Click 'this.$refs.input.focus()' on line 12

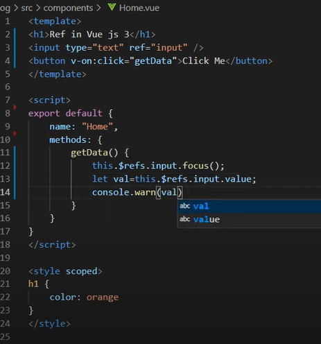point(158,166)
